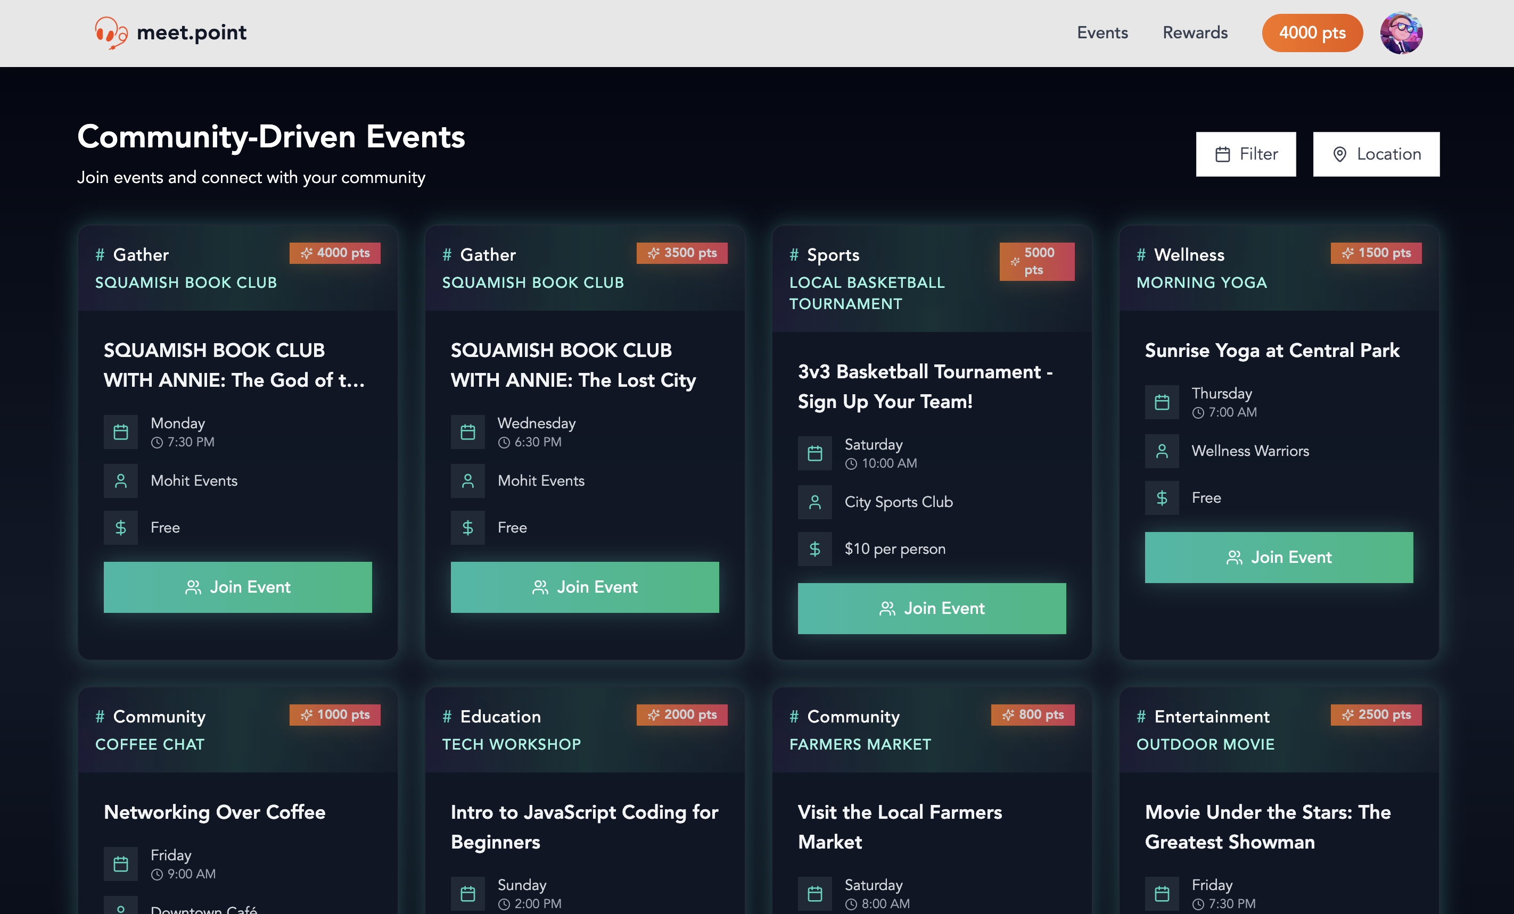Click the orange 4000 pts balance button
The image size is (1514, 914).
point(1312,32)
